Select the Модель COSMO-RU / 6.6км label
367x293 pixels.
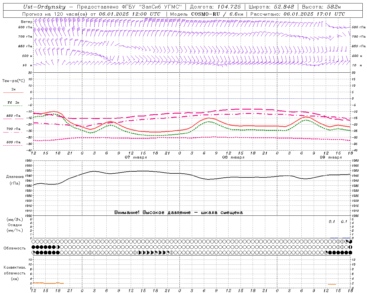click(x=207, y=14)
